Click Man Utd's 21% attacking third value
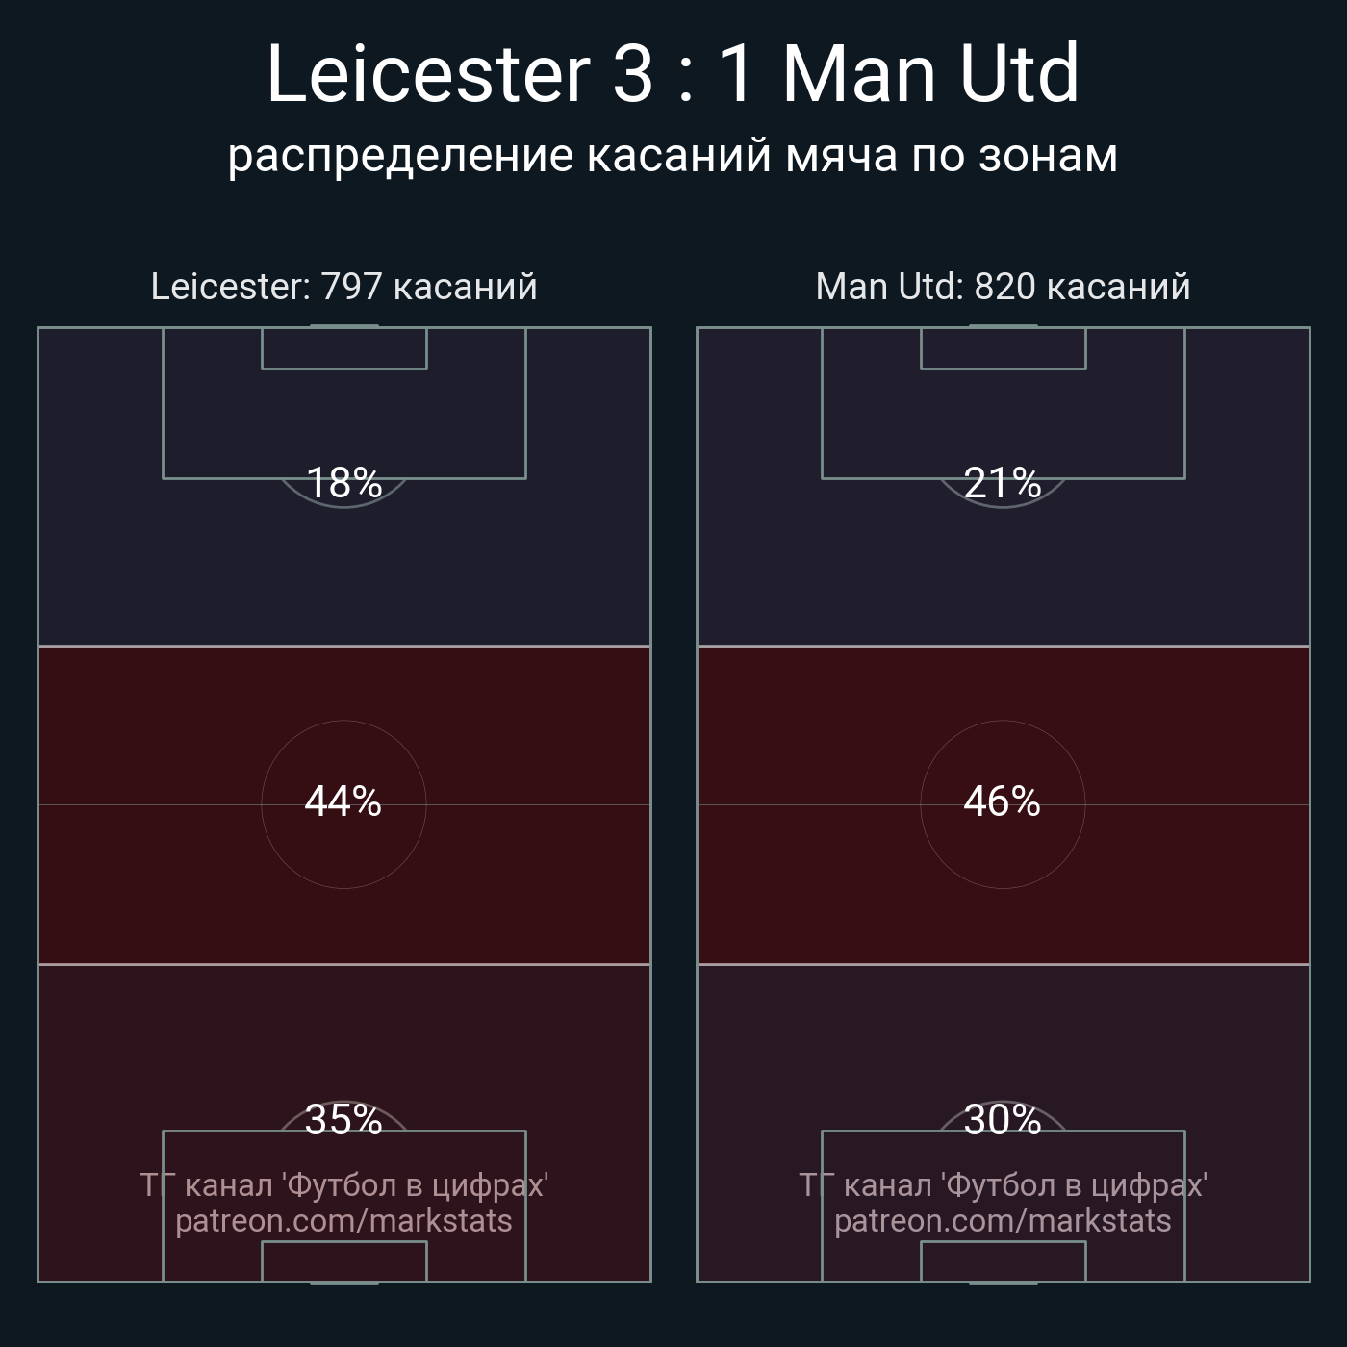 pyautogui.click(x=1003, y=483)
